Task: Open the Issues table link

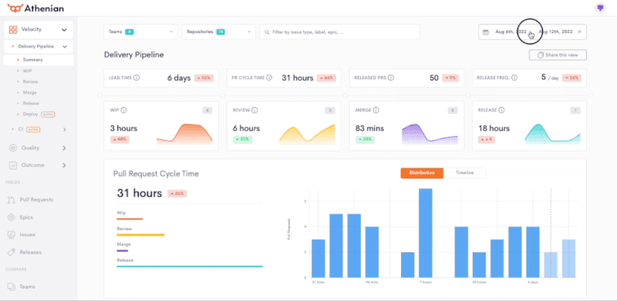Action: click(28, 235)
